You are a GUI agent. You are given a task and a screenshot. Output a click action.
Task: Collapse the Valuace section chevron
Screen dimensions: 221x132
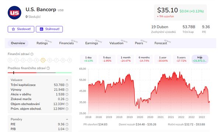(x=67, y=80)
